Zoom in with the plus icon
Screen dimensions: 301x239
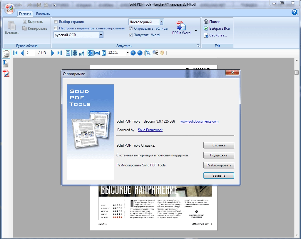coord(133,53)
